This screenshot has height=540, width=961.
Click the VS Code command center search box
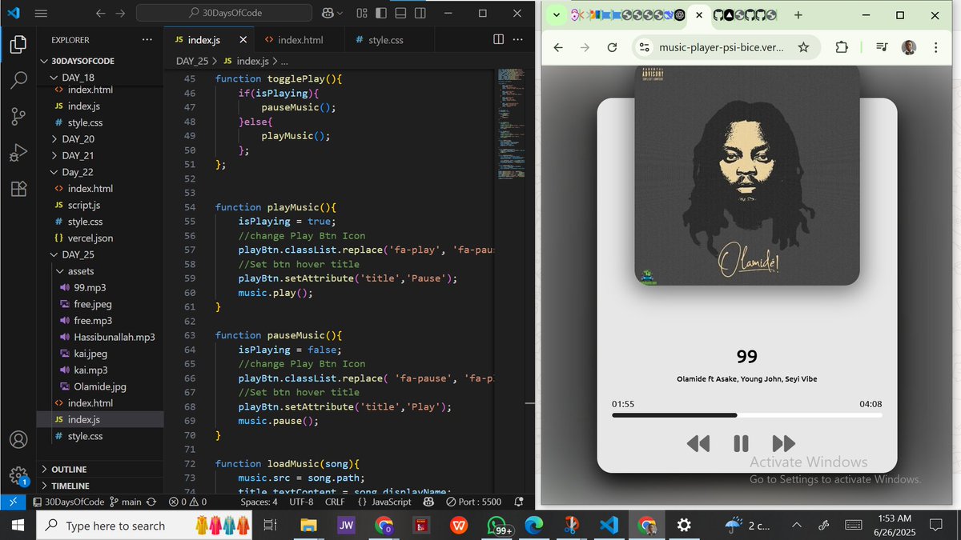pyautogui.click(x=224, y=14)
